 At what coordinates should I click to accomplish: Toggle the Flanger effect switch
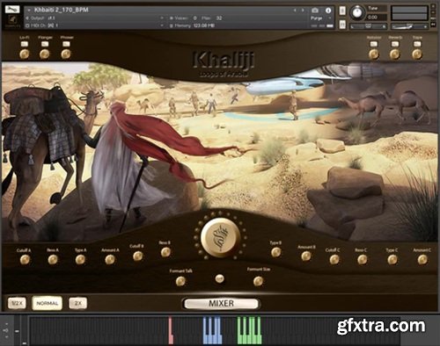45,44
